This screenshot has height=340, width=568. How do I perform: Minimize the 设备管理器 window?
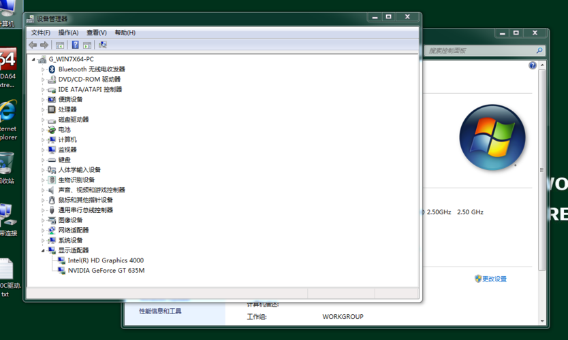coord(375,16)
